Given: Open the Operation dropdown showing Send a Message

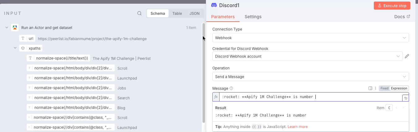Looking at the screenshot, I should (x=310, y=76).
